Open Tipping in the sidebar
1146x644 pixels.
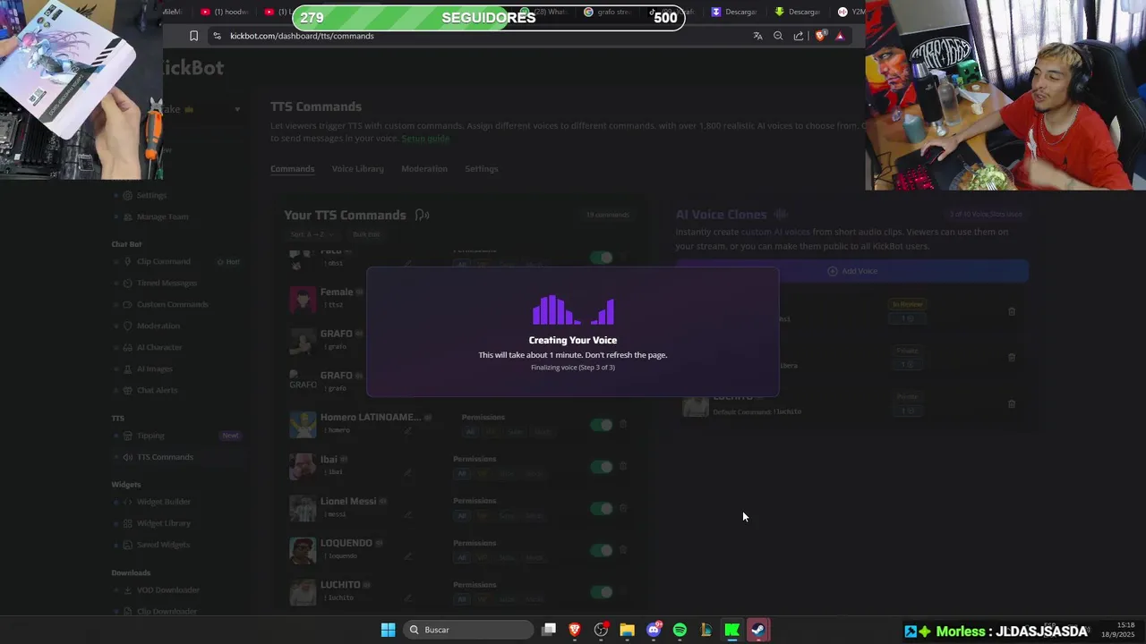(x=150, y=436)
